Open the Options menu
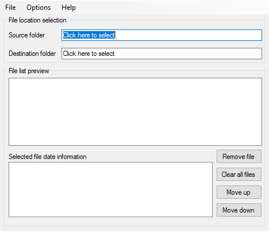The width and height of the screenshot is (269, 231). tap(39, 7)
